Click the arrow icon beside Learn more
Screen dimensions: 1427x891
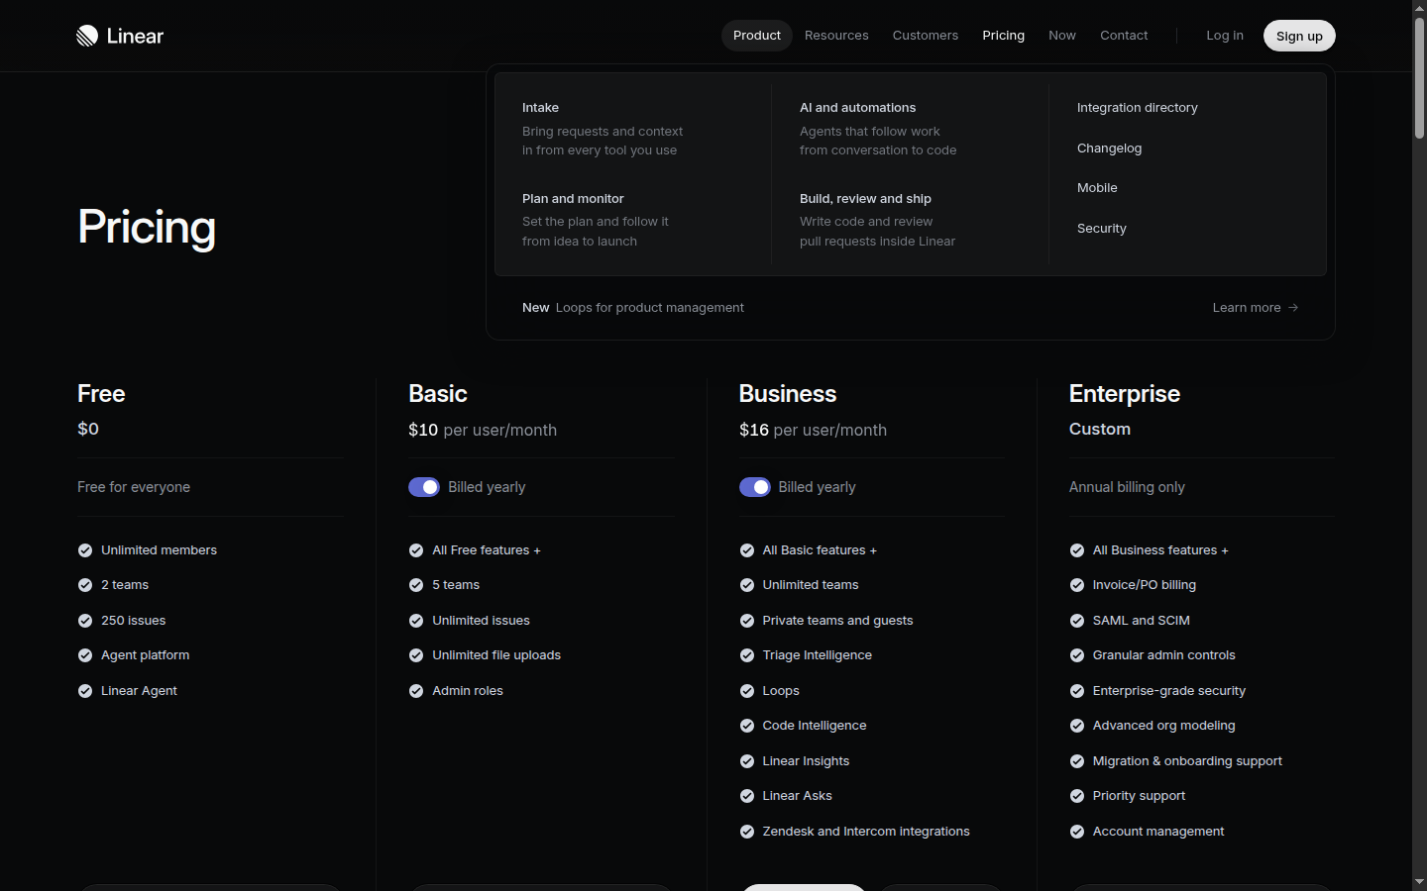[x=1293, y=308]
